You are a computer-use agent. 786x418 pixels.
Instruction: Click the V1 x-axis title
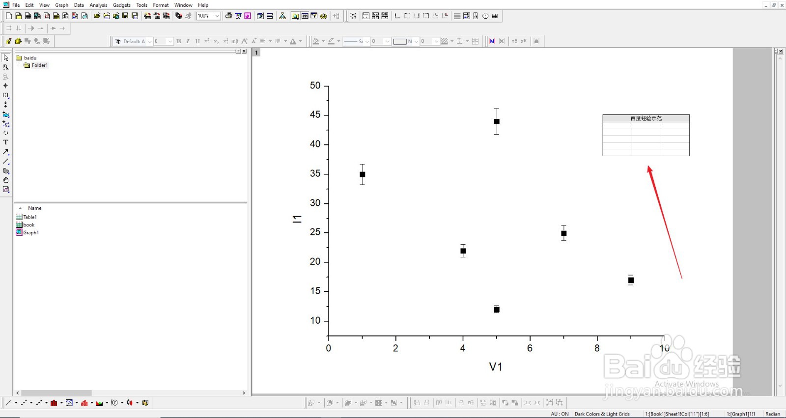[496, 367]
